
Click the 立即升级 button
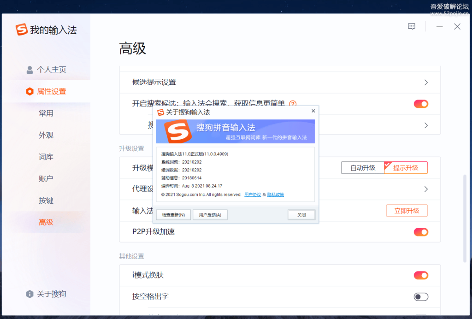[407, 211]
